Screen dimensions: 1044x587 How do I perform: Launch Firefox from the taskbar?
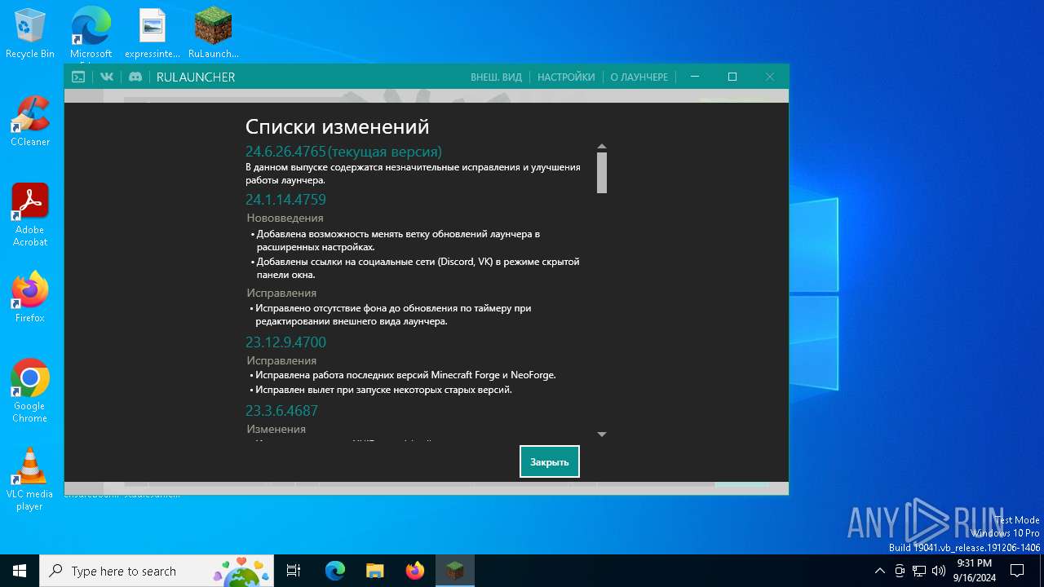point(415,571)
